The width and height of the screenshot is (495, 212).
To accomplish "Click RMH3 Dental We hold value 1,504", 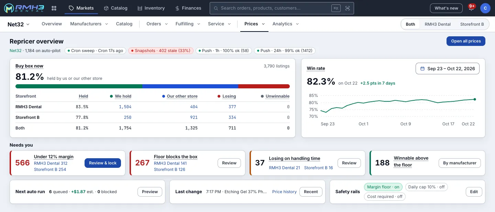I will coord(125,107).
